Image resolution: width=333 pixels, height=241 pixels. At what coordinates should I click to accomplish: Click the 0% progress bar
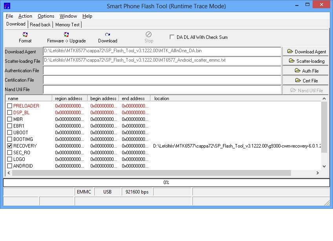coord(166,183)
